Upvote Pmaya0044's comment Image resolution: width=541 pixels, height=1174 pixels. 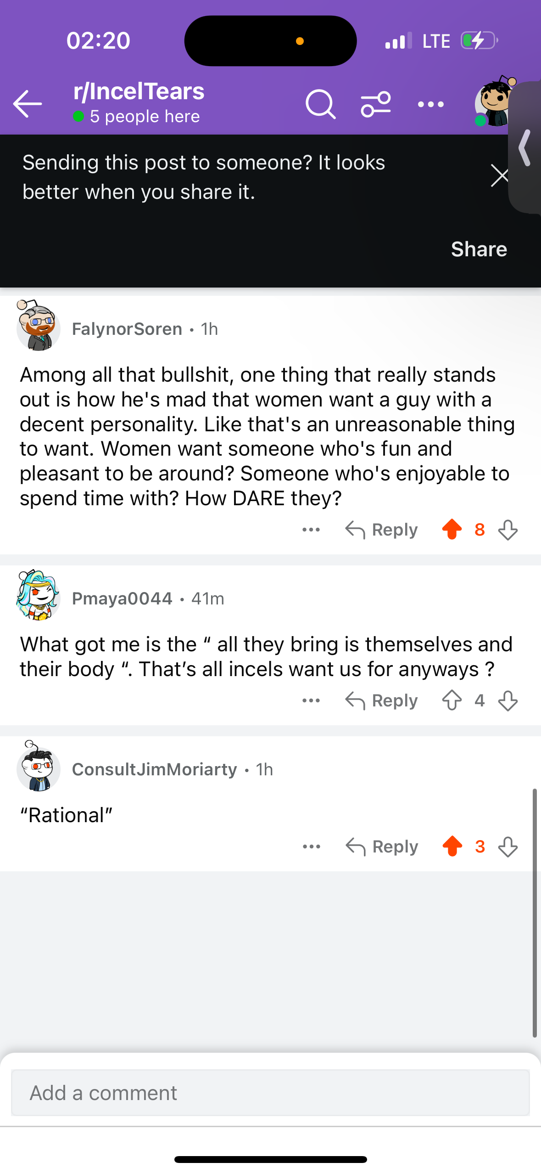click(x=452, y=700)
